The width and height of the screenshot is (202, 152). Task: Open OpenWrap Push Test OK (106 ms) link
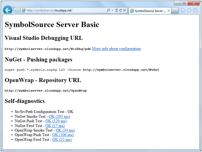(63, 135)
